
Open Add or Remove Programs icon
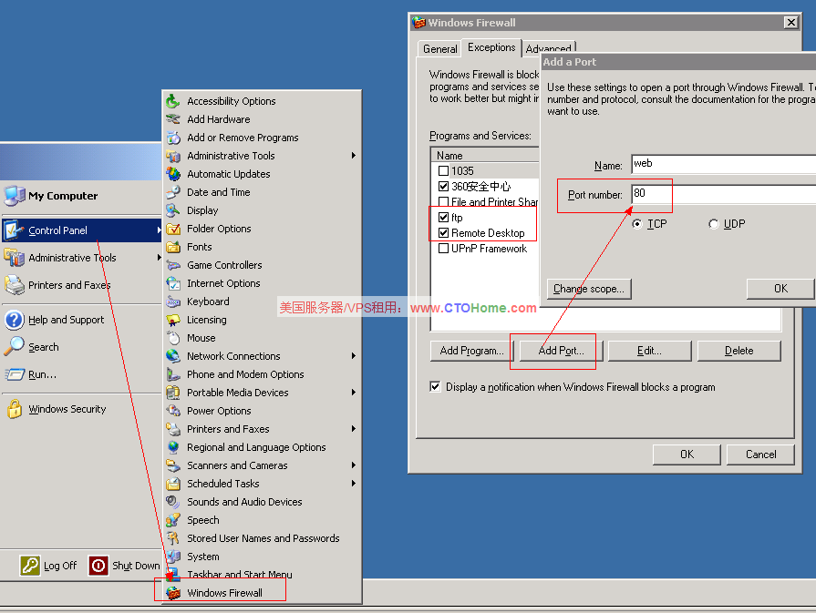click(x=173, y=138)
